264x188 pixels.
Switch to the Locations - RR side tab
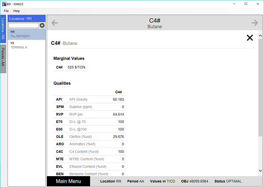[3, 29]
